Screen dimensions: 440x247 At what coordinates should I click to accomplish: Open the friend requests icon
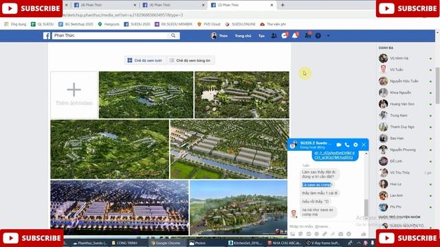[274, 36]
